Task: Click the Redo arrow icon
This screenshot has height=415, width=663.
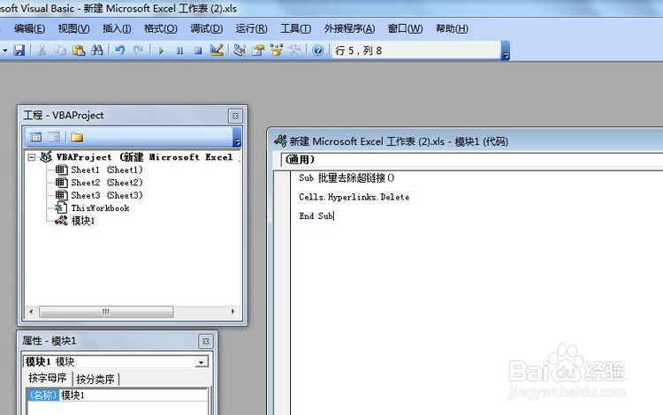Action: click(x=138, y=50)
